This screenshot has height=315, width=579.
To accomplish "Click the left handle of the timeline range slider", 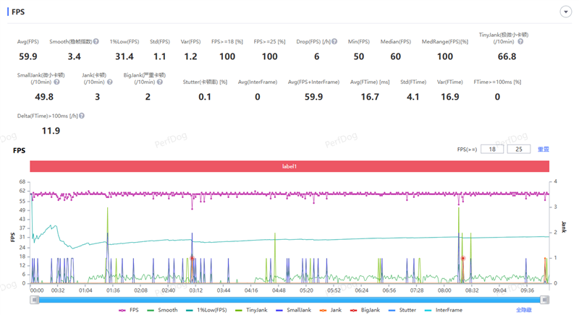I will pos(34,300).
